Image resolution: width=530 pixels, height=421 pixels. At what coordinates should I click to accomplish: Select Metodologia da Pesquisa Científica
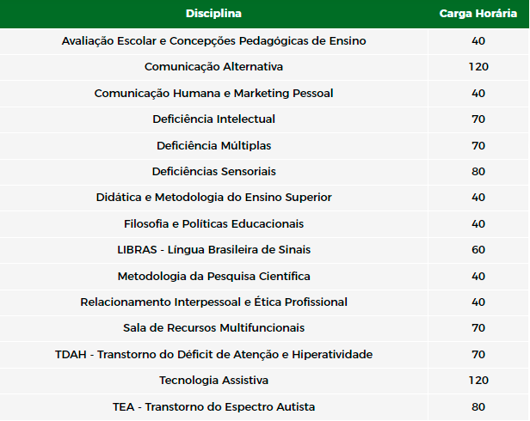213,276
